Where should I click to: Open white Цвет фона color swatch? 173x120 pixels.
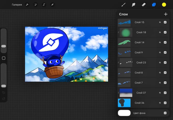pyautogui.click(x=124, y=113)
